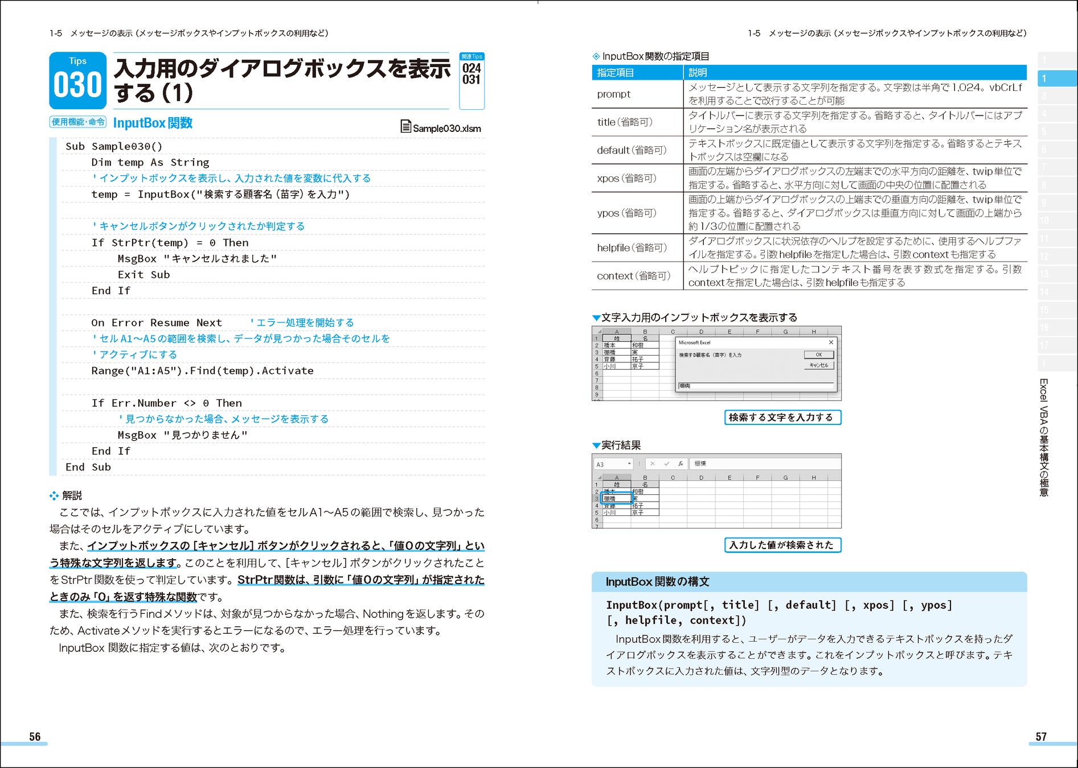Click the code line Dim temp As String
Viewport: 1078px width, 768px height.
tap(150, 162)
